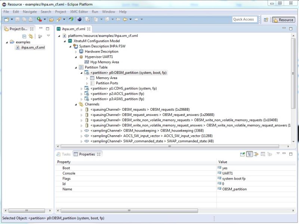Open the Edit menu

click(x=16, y=12)
